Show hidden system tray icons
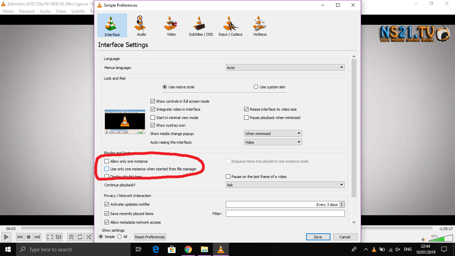Viewport: 455px width, 256px height. [x=366, y=249]
